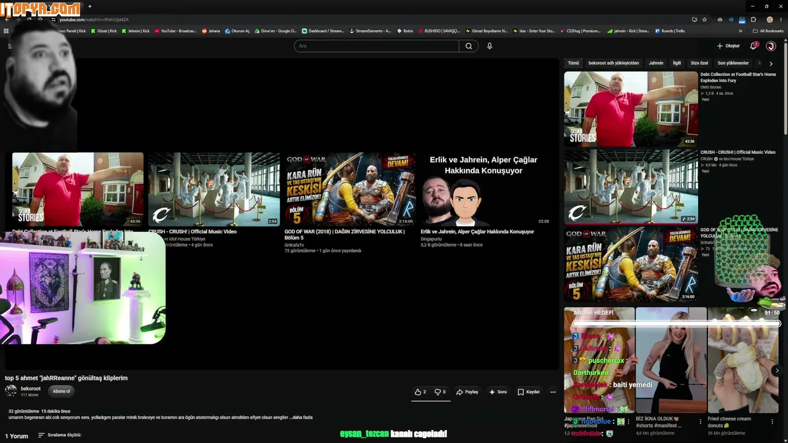Open the YouTube account avatar menu

[771, 46]
